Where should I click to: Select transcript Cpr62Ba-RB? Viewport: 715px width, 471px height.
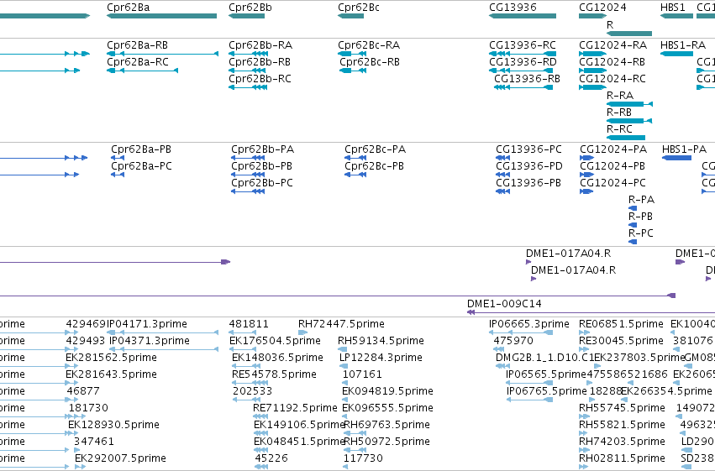pos(162,54)
